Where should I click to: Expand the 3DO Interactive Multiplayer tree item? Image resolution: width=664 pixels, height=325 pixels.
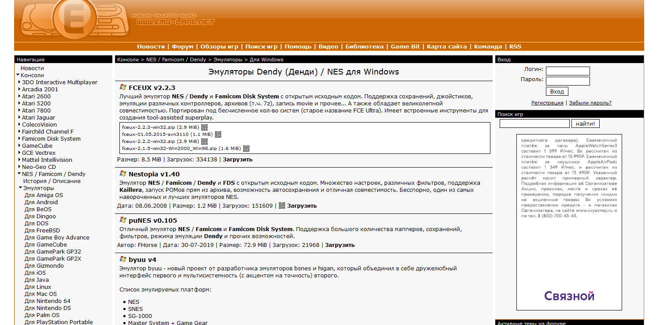coord(19,82)
